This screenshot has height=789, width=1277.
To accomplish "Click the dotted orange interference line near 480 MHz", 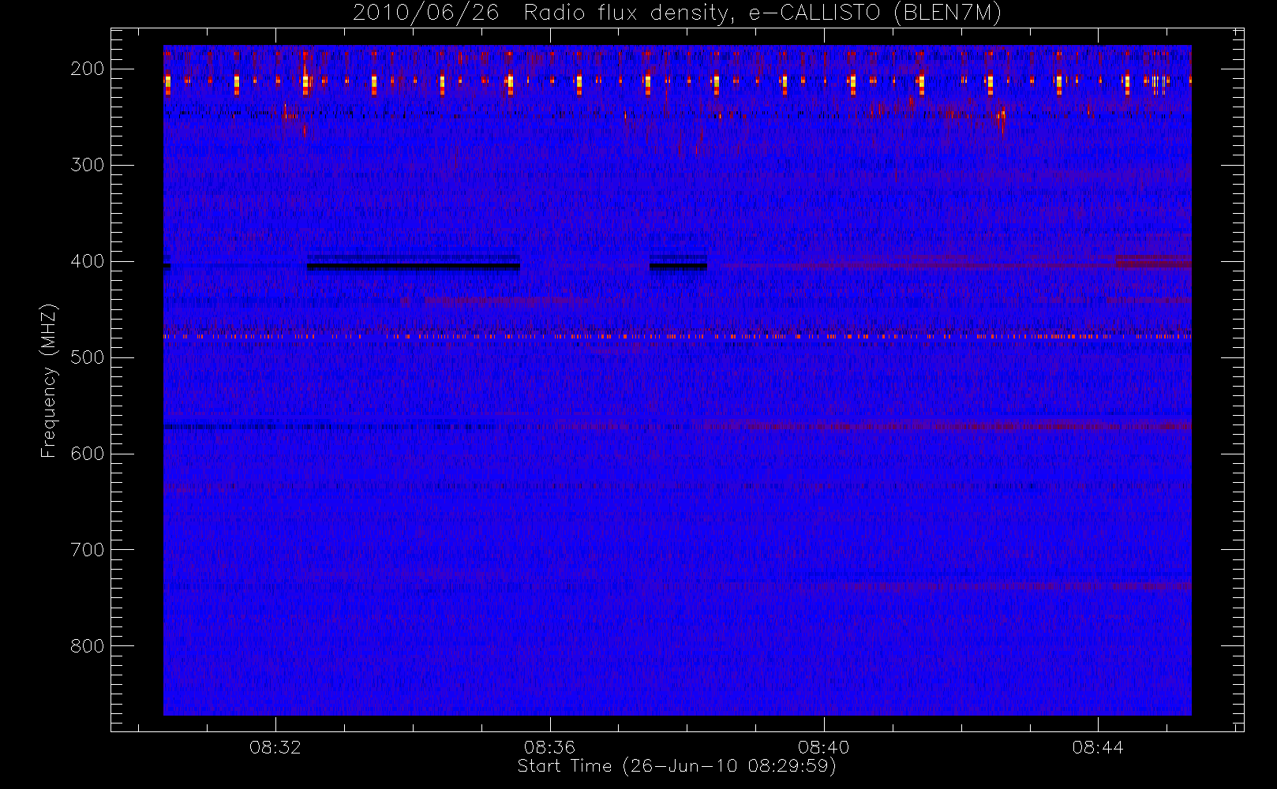I will (677, 336).
